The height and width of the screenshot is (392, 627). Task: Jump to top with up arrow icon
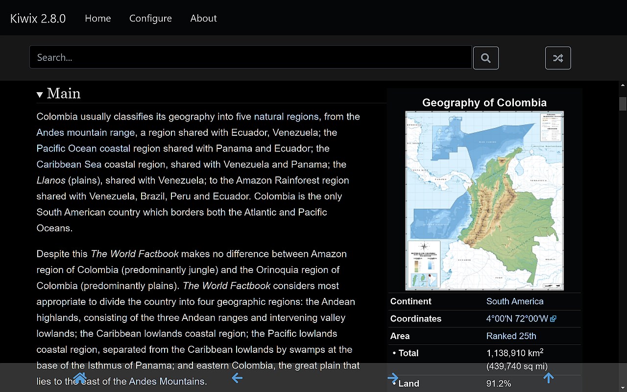(549, 378)
